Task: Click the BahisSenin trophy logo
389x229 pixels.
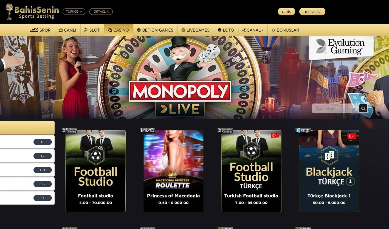Action: (32, 12)
